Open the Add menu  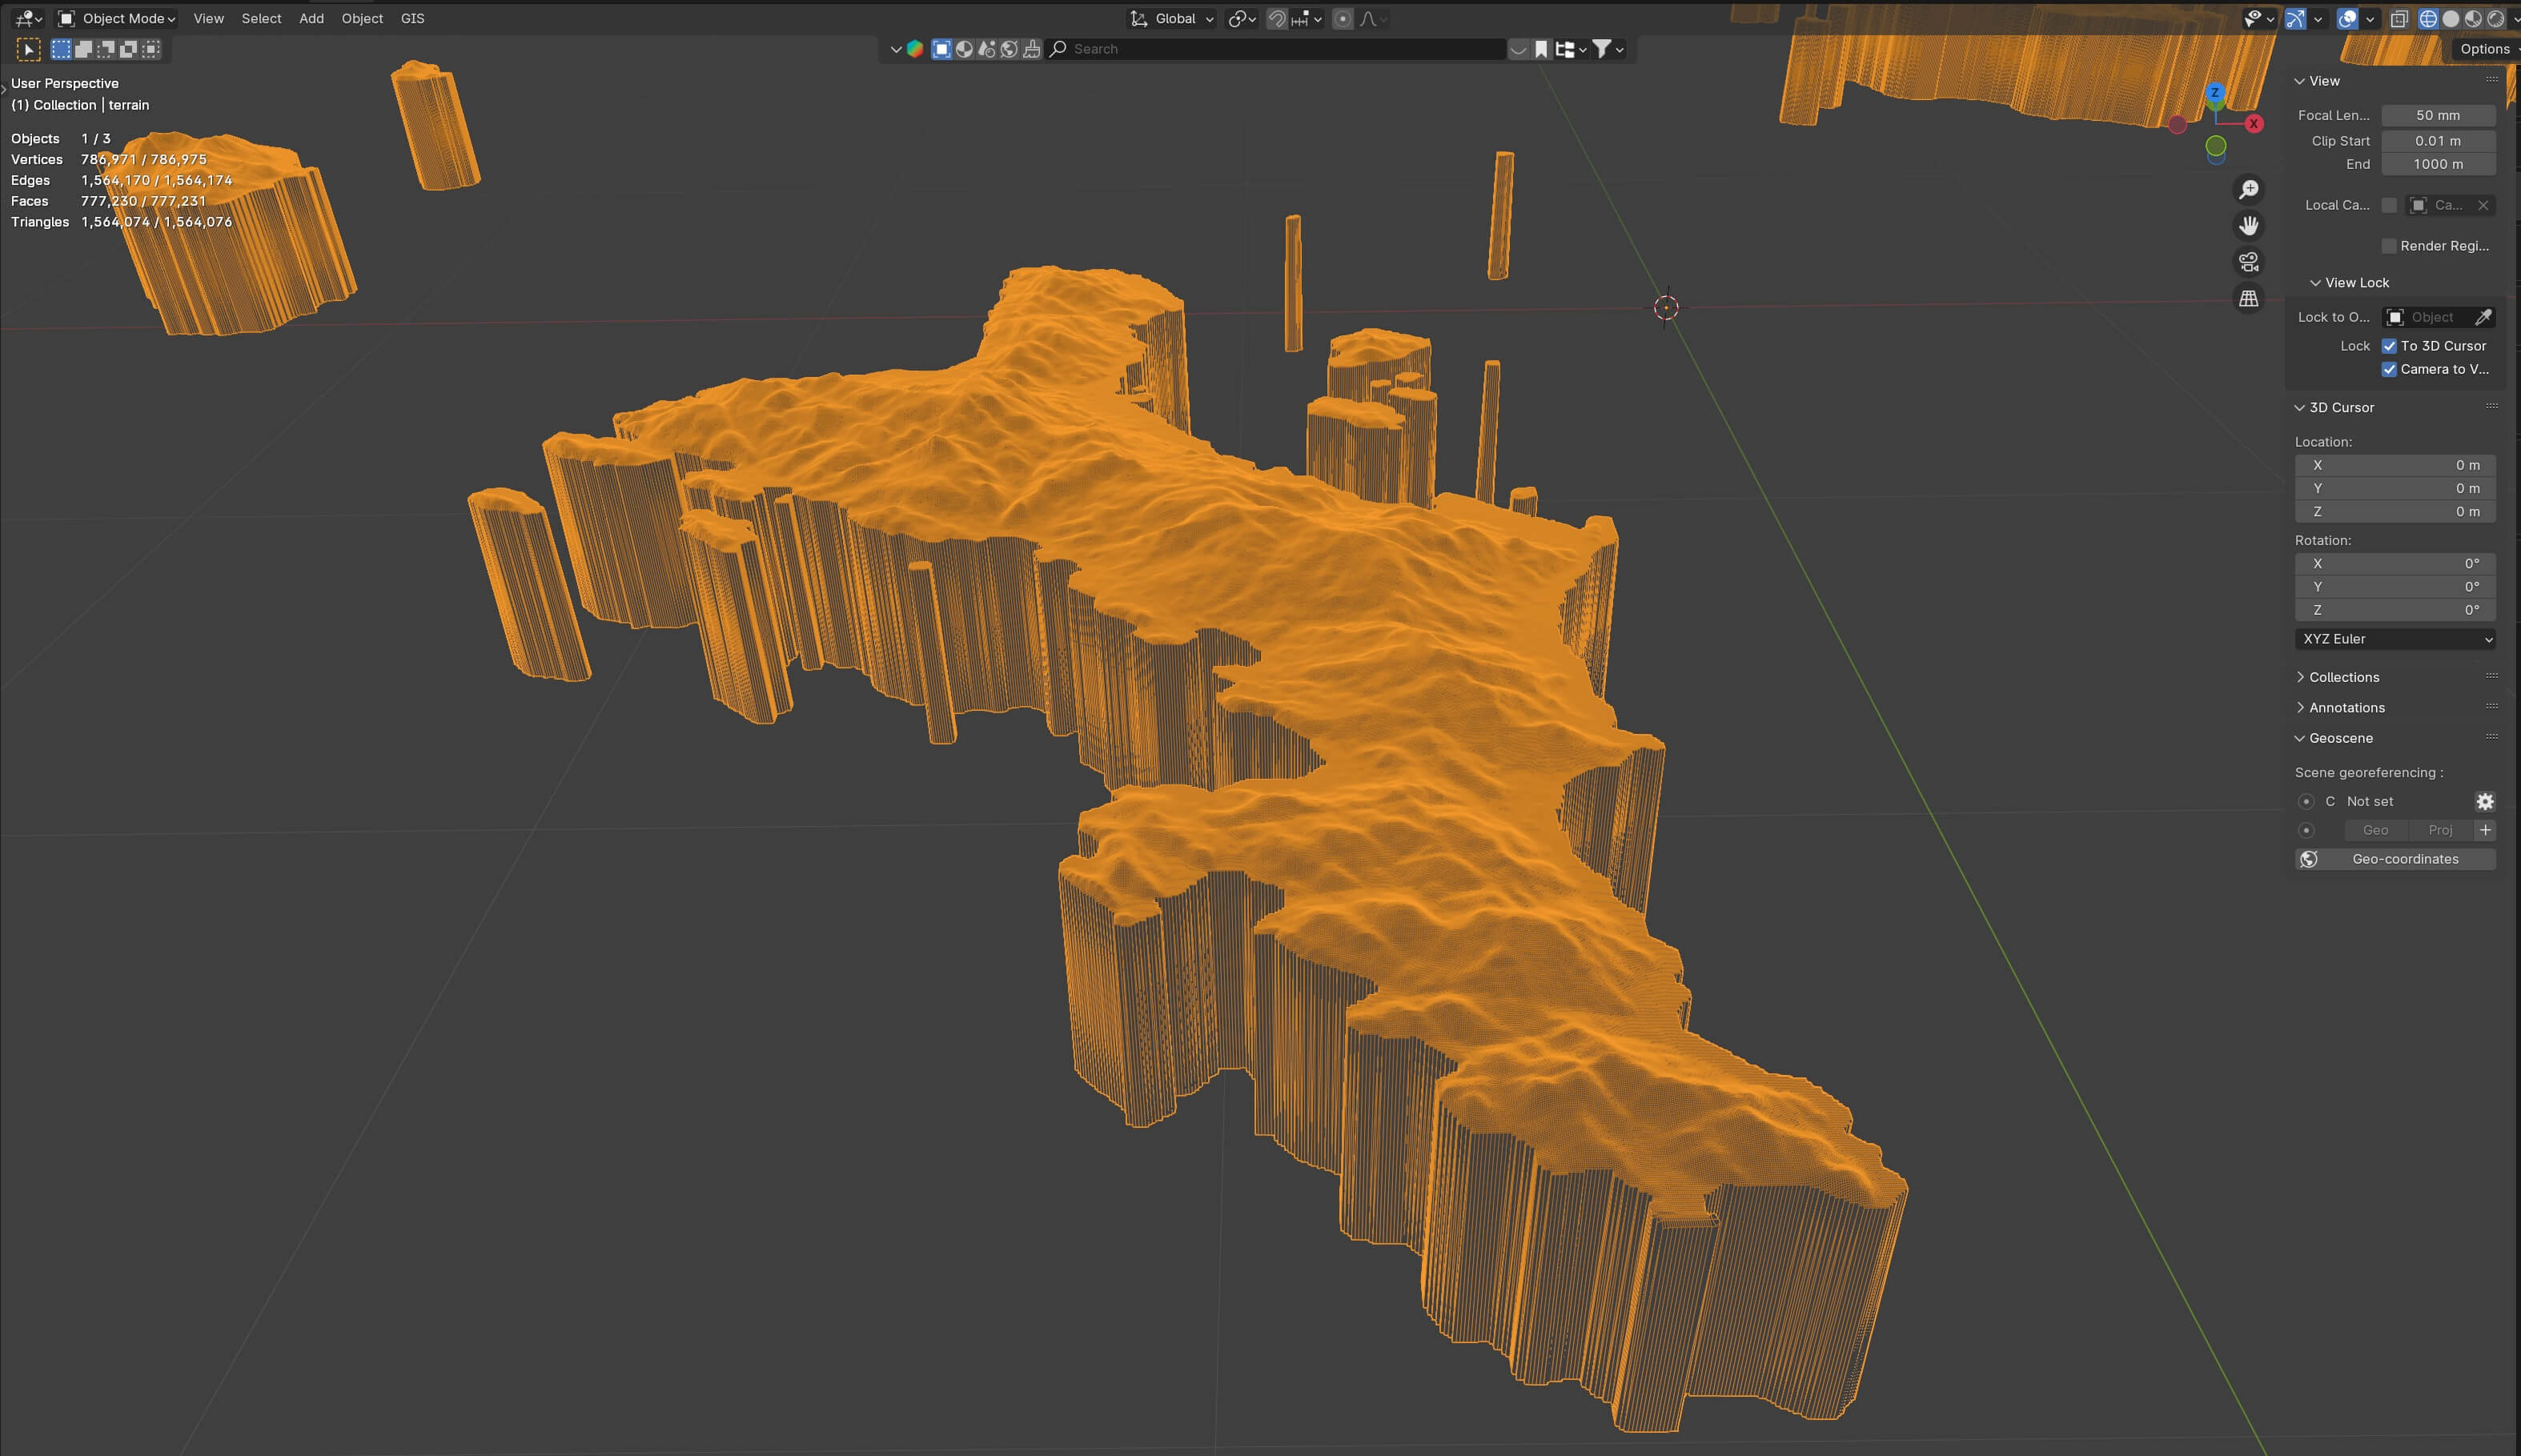[311, 19]
